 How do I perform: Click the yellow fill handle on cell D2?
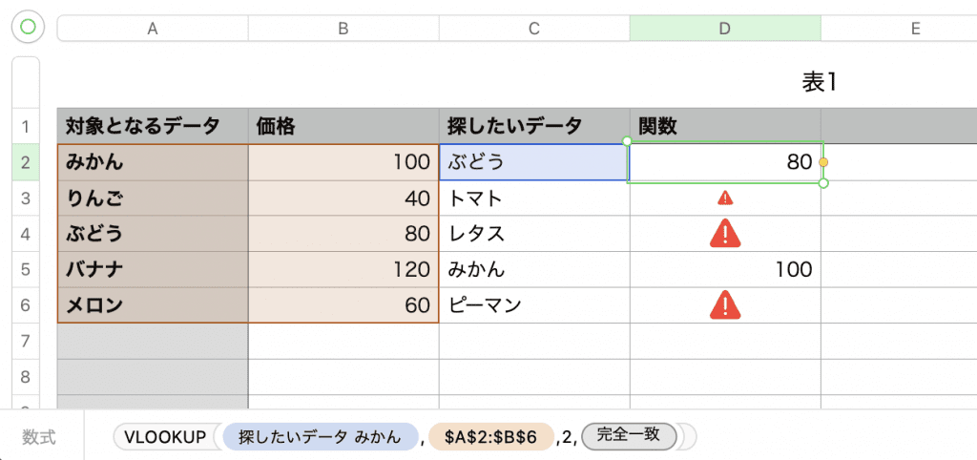pyautogui.click(x=823, y=163)
